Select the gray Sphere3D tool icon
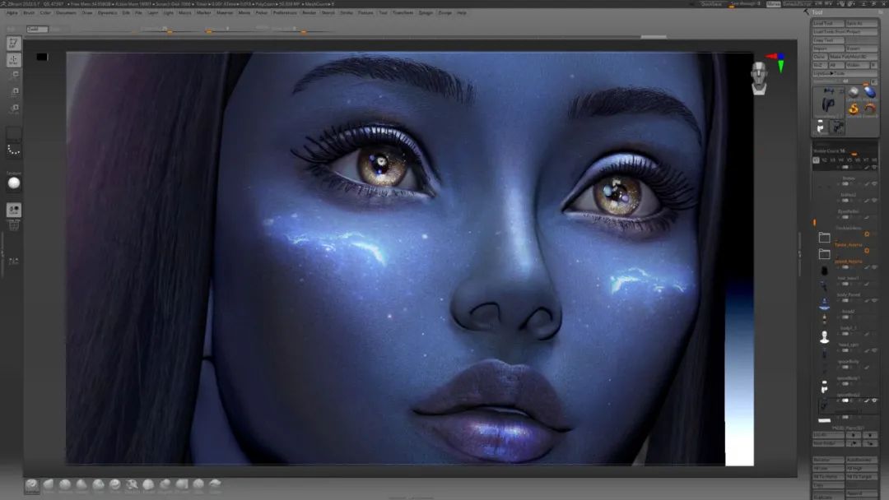Image resolution: width=889 pixels, height=500 pixels. (x=854, y=92)
